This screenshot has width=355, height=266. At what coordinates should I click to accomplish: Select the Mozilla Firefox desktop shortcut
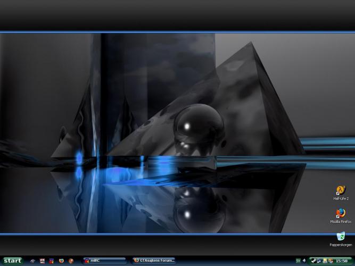pyautogui.click(x=341, y=213)
